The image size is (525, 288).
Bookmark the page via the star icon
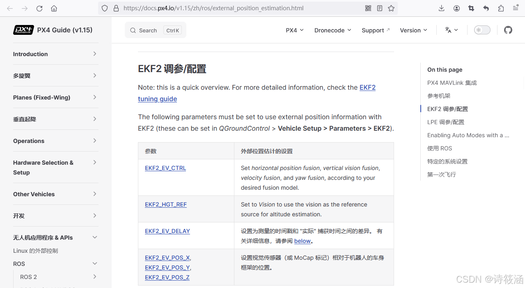(391, 8)
